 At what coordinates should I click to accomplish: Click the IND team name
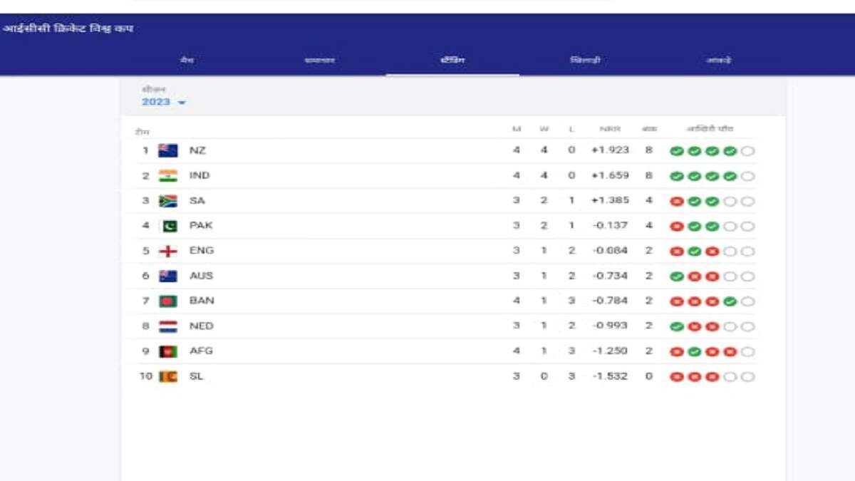coord(199,176)
